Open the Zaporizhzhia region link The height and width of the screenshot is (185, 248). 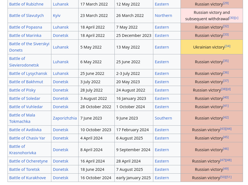(x=65, y=118)
